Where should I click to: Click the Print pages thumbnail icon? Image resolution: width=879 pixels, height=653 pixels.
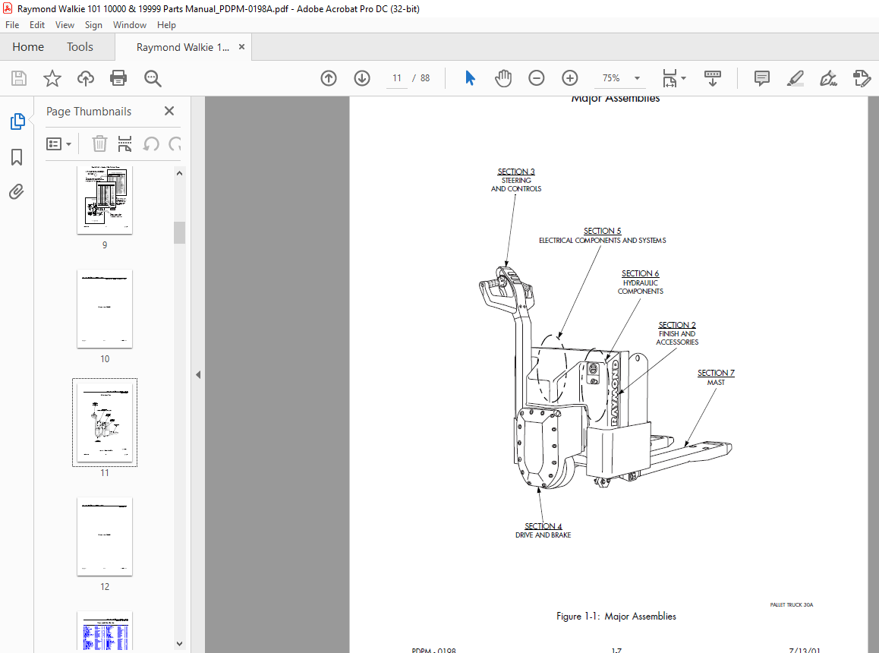coord(124,144)
